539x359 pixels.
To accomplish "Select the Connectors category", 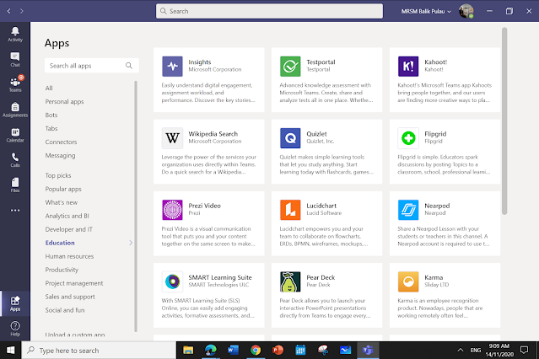I will pyautogui.click(x=61, y=142).
